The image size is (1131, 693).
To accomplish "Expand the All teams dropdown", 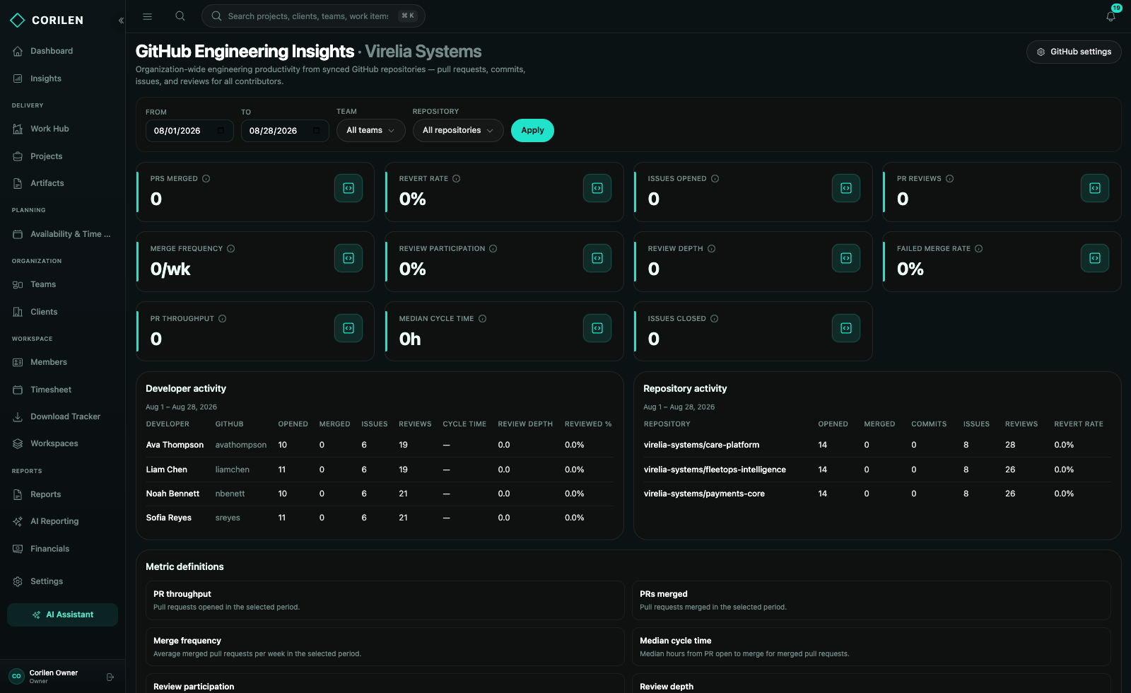I will (x=371, y=131).
